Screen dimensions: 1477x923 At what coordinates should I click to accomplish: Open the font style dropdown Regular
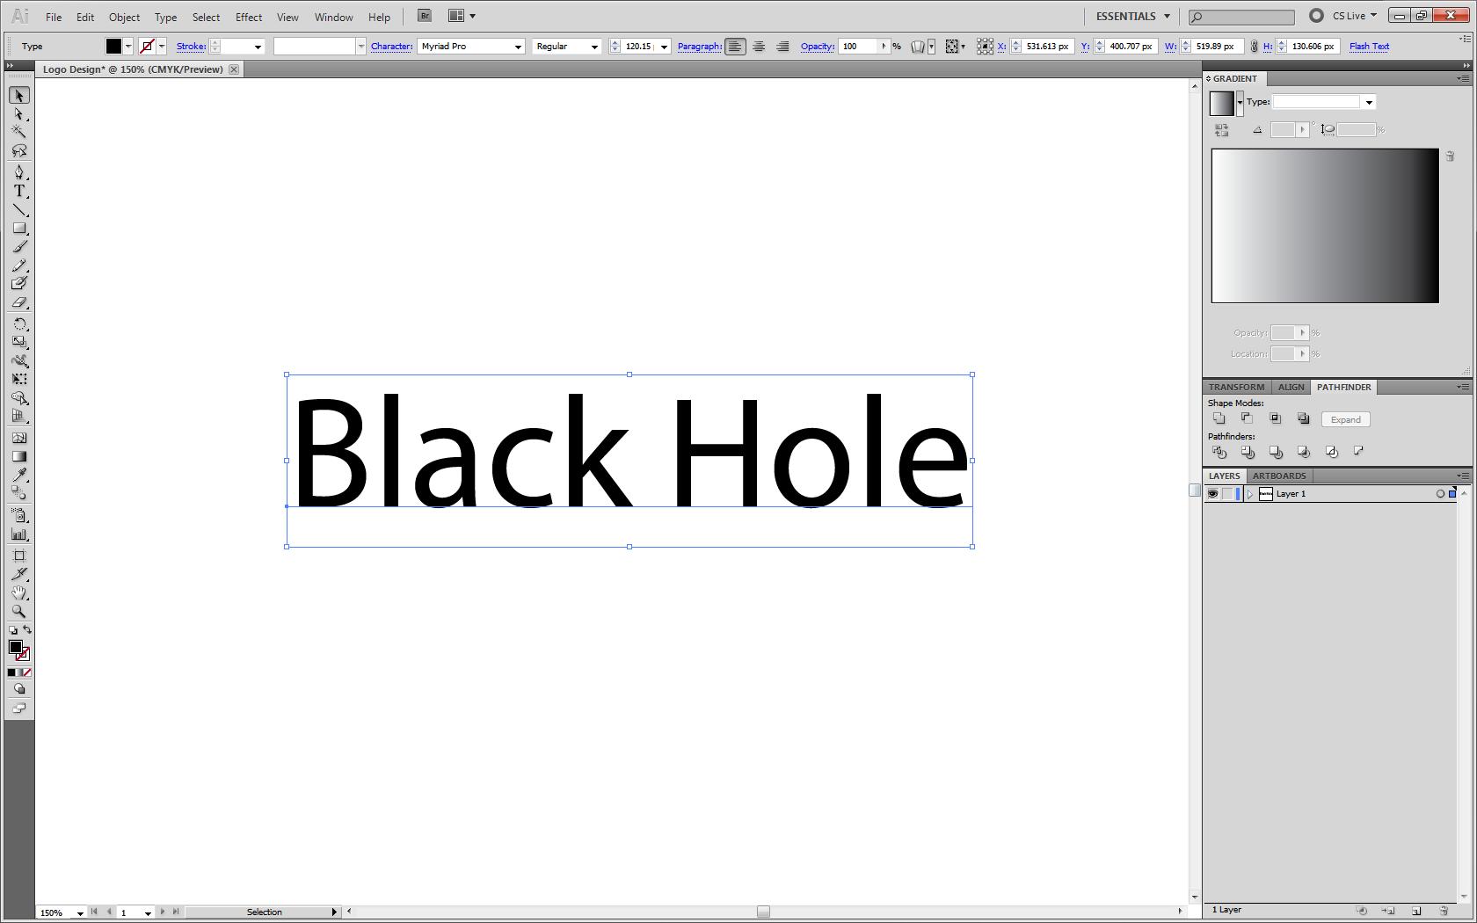[594, 47]
